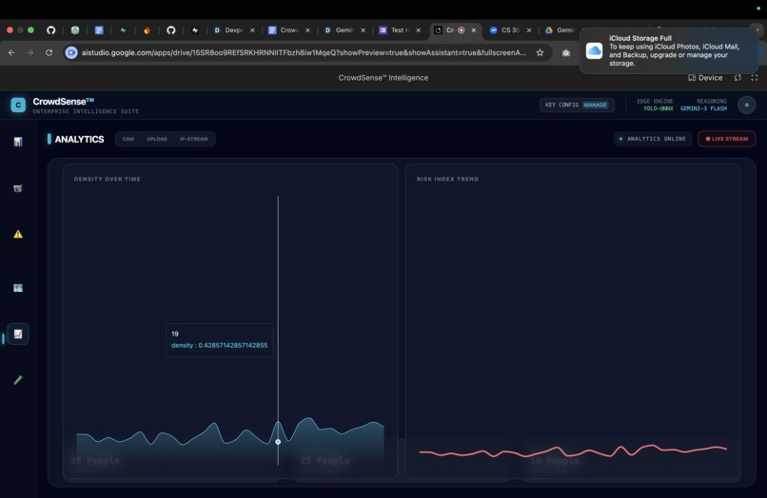Click the ANALYTICS ONLINE status badge
This screenshot has width=767, height=498.
653,139
